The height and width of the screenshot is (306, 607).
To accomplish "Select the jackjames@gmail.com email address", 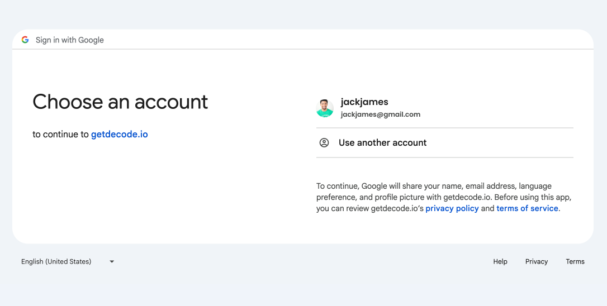I will [x=381, y=114].
